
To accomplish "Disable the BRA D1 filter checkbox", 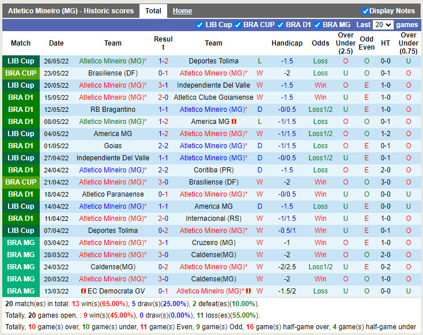I will pyautogui.click(x=281, y=25).
